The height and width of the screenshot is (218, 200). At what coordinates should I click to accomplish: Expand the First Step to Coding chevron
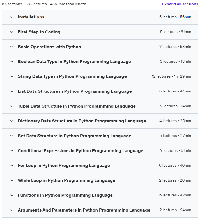click(x=12, y=32)
